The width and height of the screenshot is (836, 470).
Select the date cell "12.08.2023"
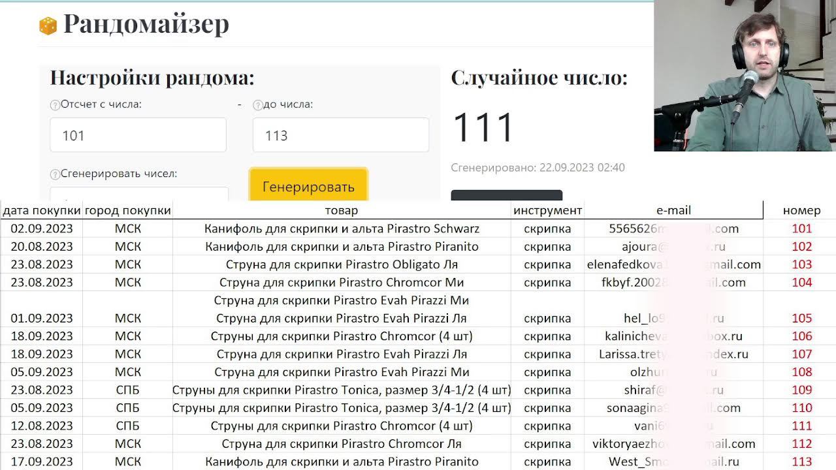(42, 426)
